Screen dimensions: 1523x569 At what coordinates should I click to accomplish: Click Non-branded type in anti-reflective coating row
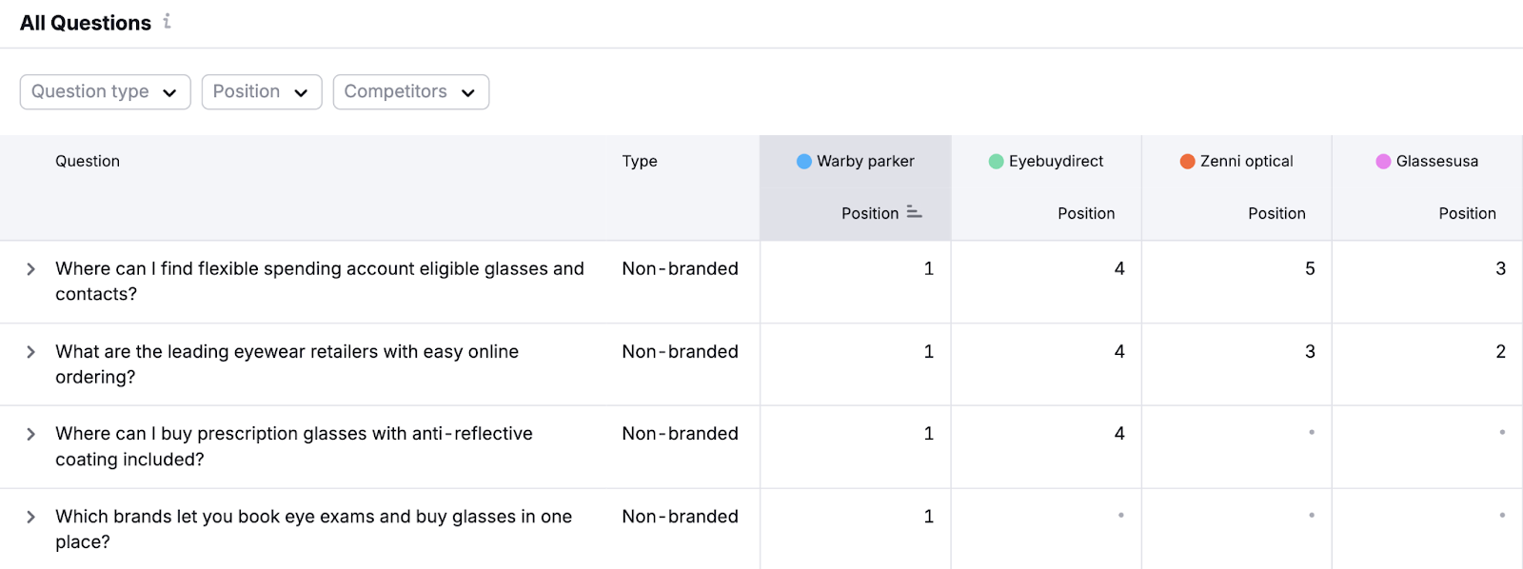click(681, 434)
